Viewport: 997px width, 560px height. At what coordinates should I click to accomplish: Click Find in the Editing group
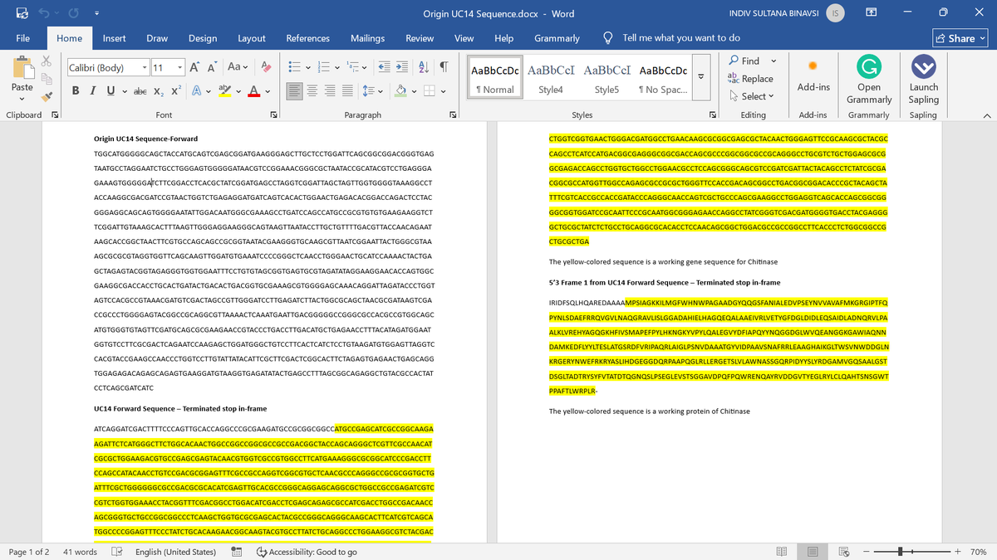click(744, 61)
